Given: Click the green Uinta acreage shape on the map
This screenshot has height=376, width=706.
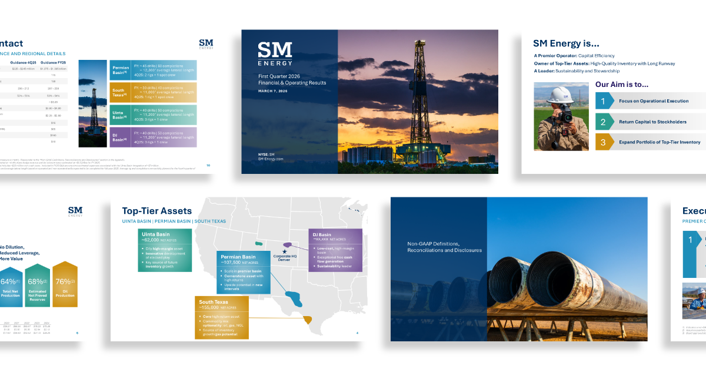Looking at the screenshot, I should (x=259, y=243).
